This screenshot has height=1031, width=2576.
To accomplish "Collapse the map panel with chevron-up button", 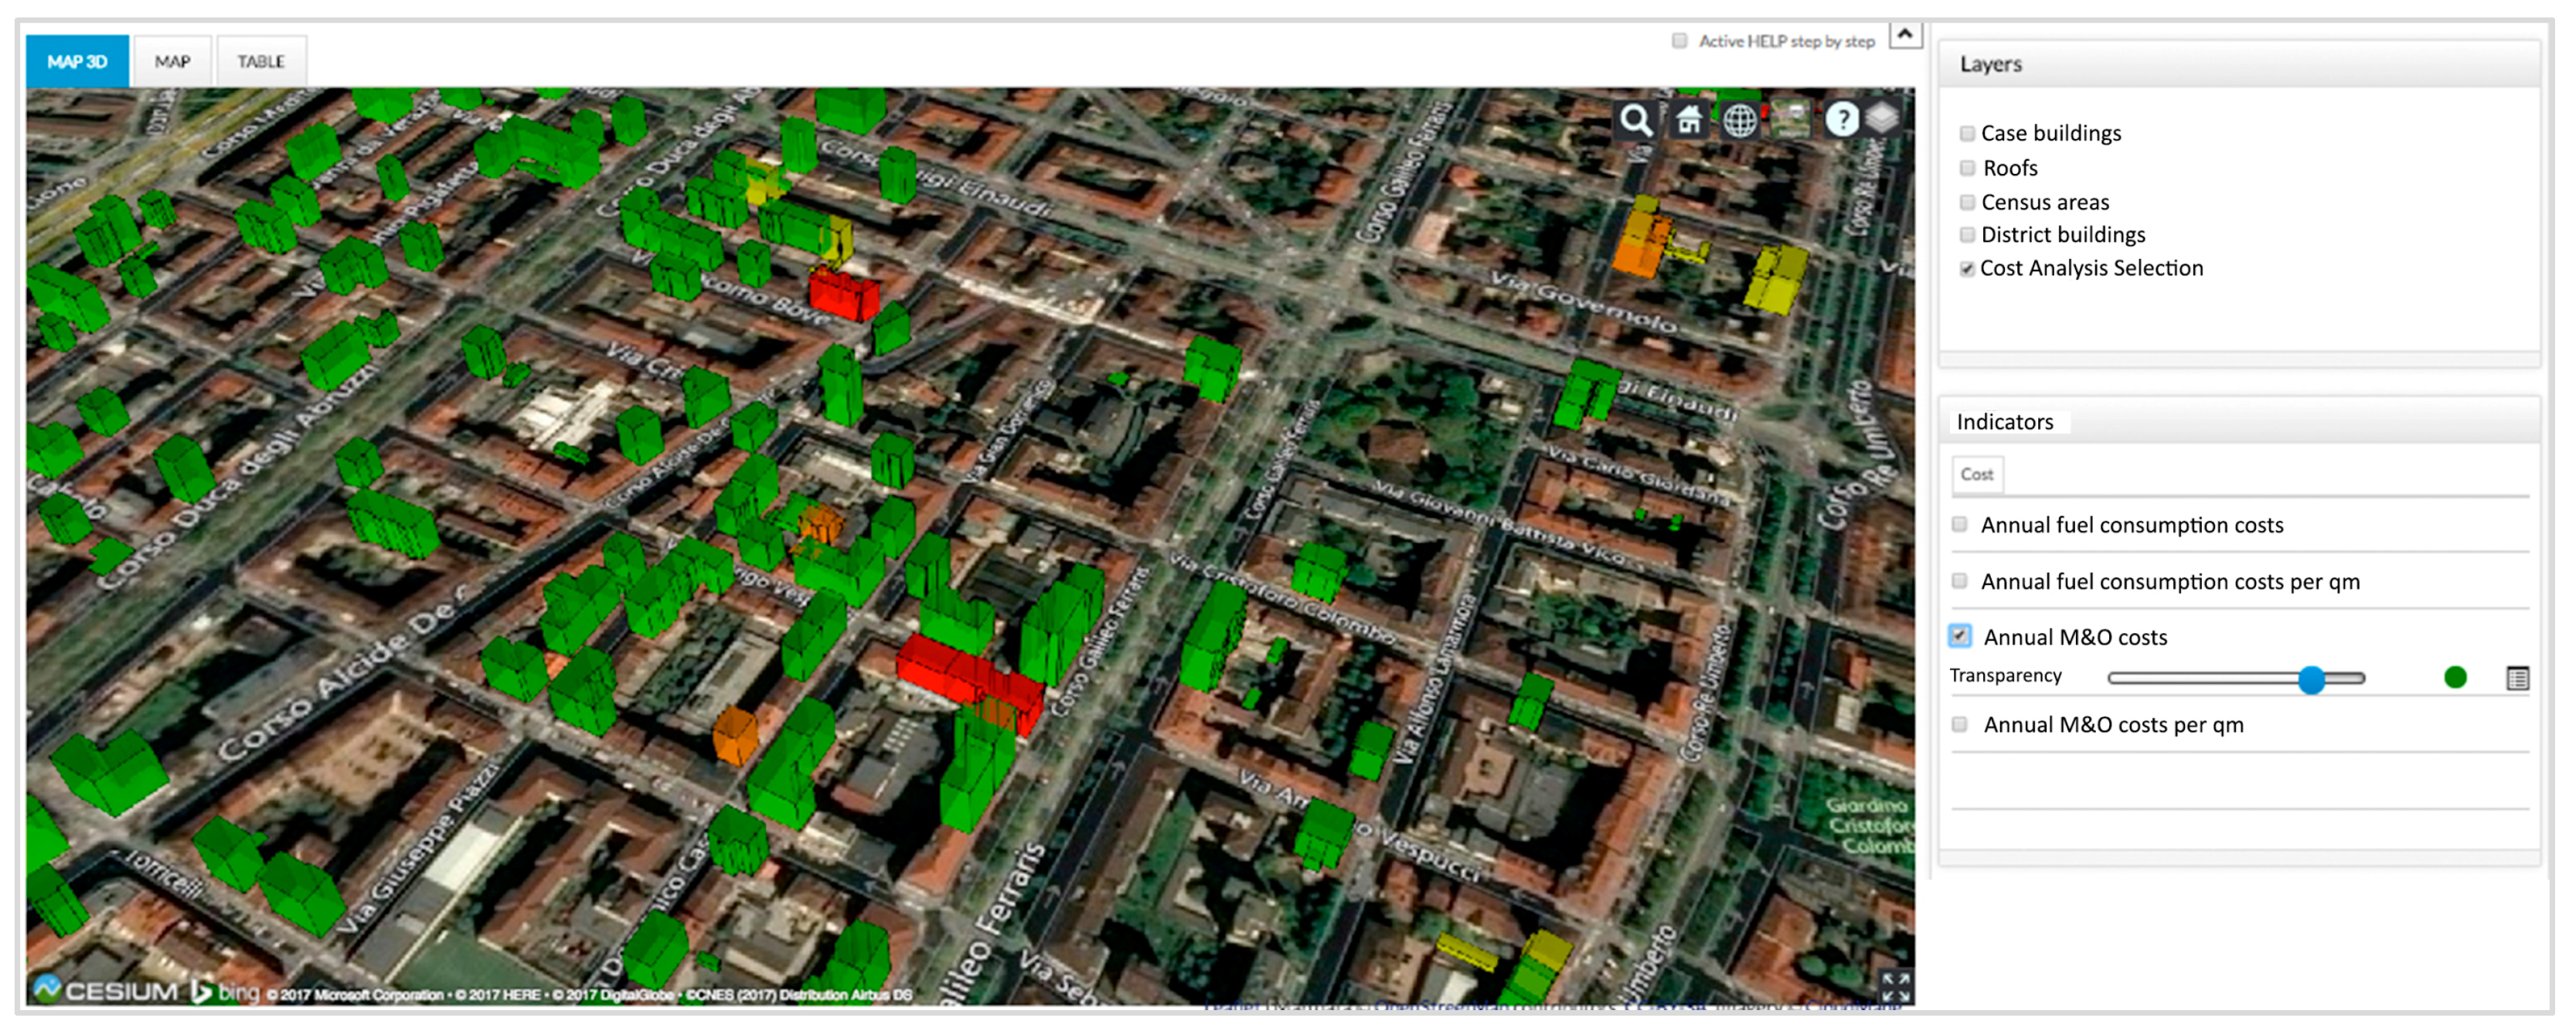I will click(1905, 35).
